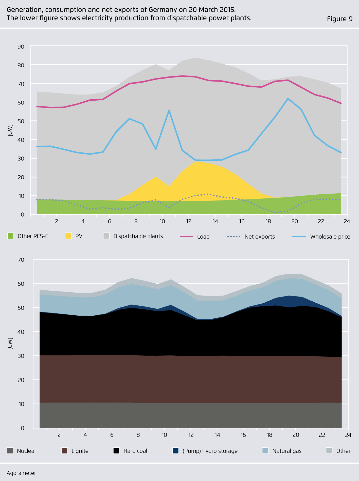The image size is (359, 481).
Task: Select the 'Net exports' legend label
Action: tap(260, 237)
